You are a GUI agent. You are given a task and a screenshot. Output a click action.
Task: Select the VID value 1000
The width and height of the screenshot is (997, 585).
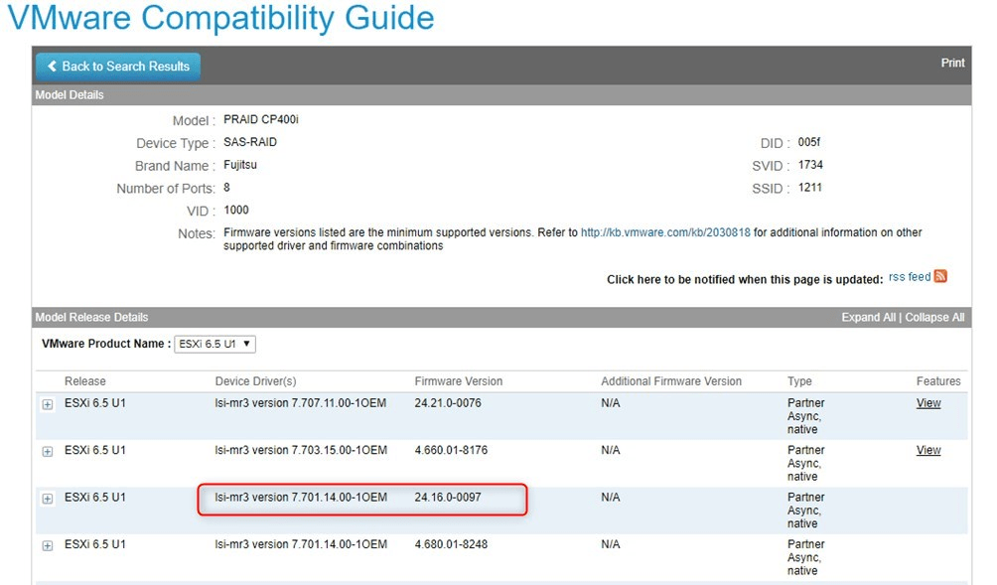(236, 211)
